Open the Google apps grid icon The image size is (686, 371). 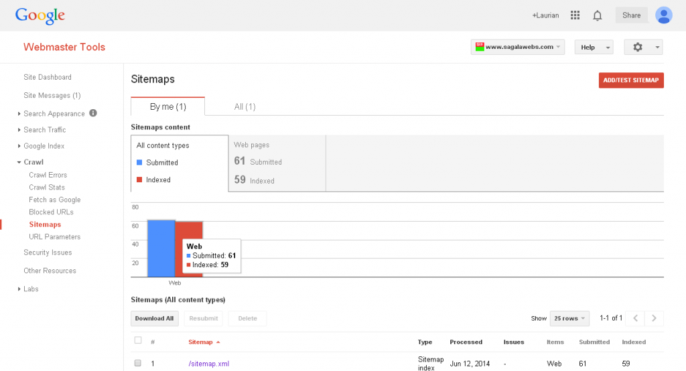pos(575,15)
